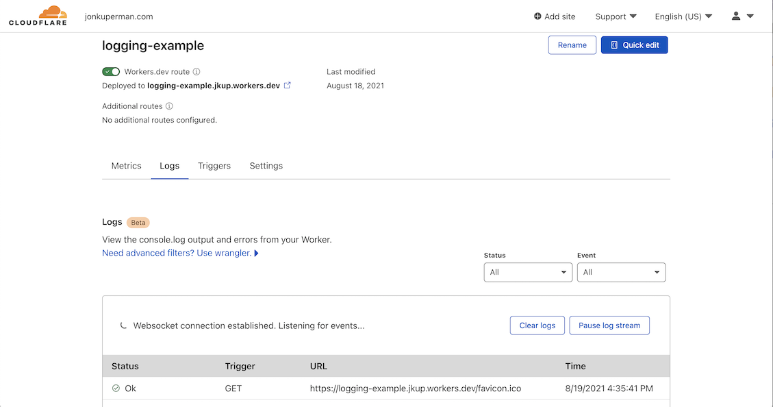Viewport: 773px width, 407px height.
Task: Click the Add site plus icon
Action: (x=537, y=16)
